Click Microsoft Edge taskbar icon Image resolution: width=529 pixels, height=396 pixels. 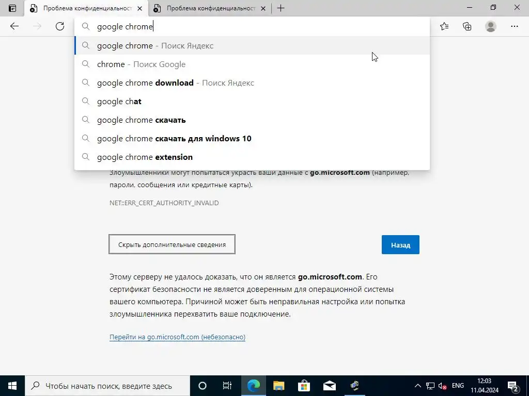(x=253, y=386)
